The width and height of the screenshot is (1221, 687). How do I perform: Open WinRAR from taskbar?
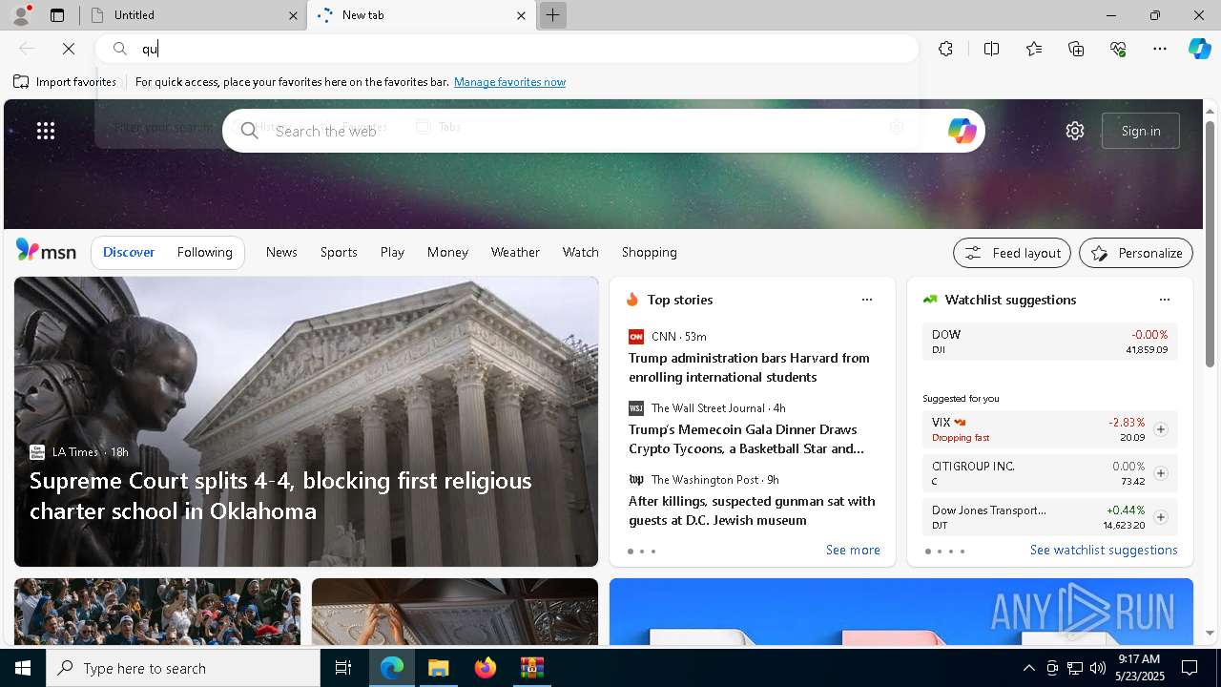point(531,668)
